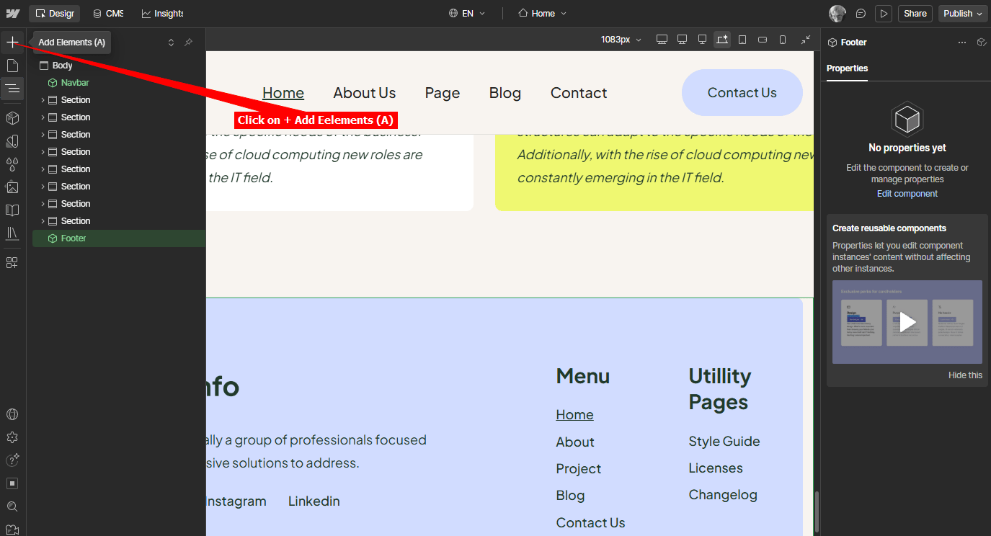Open the open-book icon panel in sidebar
The width and height of the screenshot is (991, 536).
click(x=12, y=210)
